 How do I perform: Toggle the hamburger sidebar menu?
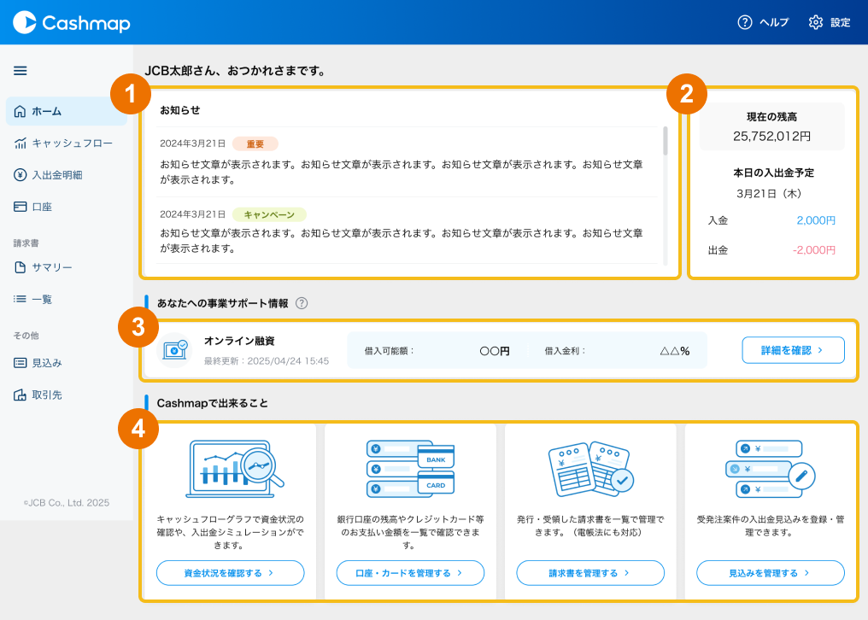coord(21,71)
